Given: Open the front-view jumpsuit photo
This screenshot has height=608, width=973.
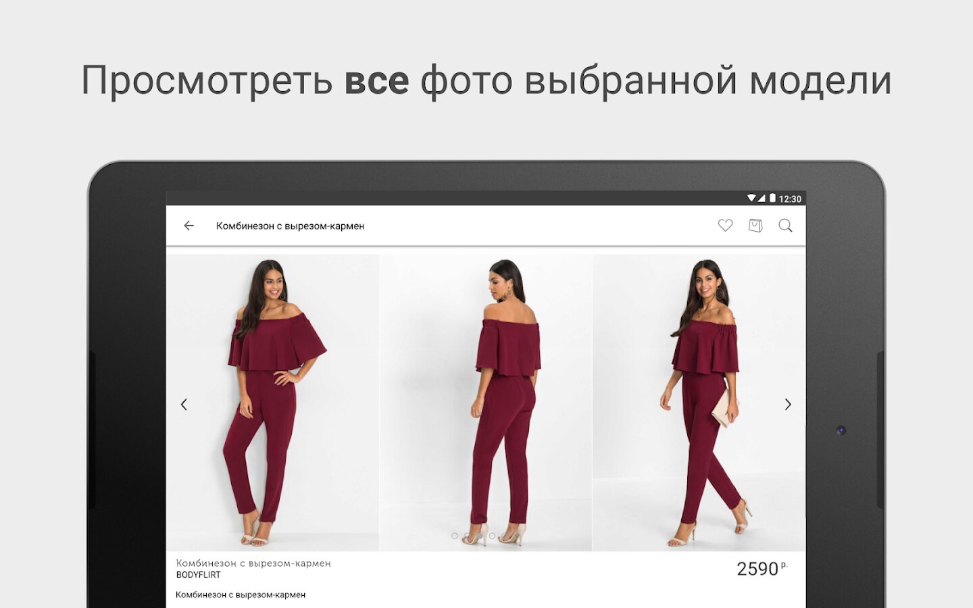Looking at the screenshot, I should coord(273,403).
